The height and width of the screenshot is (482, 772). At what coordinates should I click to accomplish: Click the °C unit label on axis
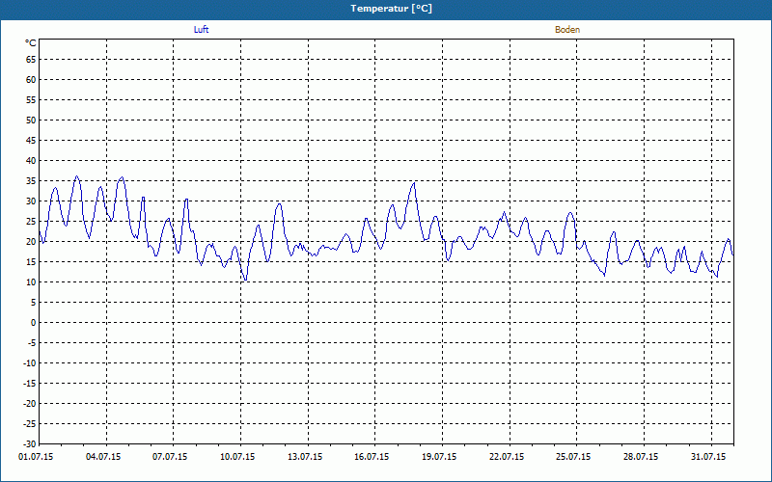(x=31, y=43)
